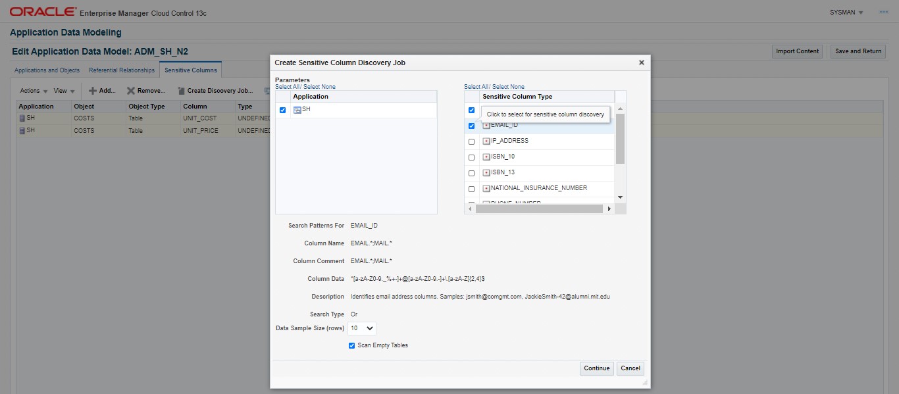Click the SH table icon beside UNIT_COST row
Screen dimensions: 899x394
coord(22,118)
